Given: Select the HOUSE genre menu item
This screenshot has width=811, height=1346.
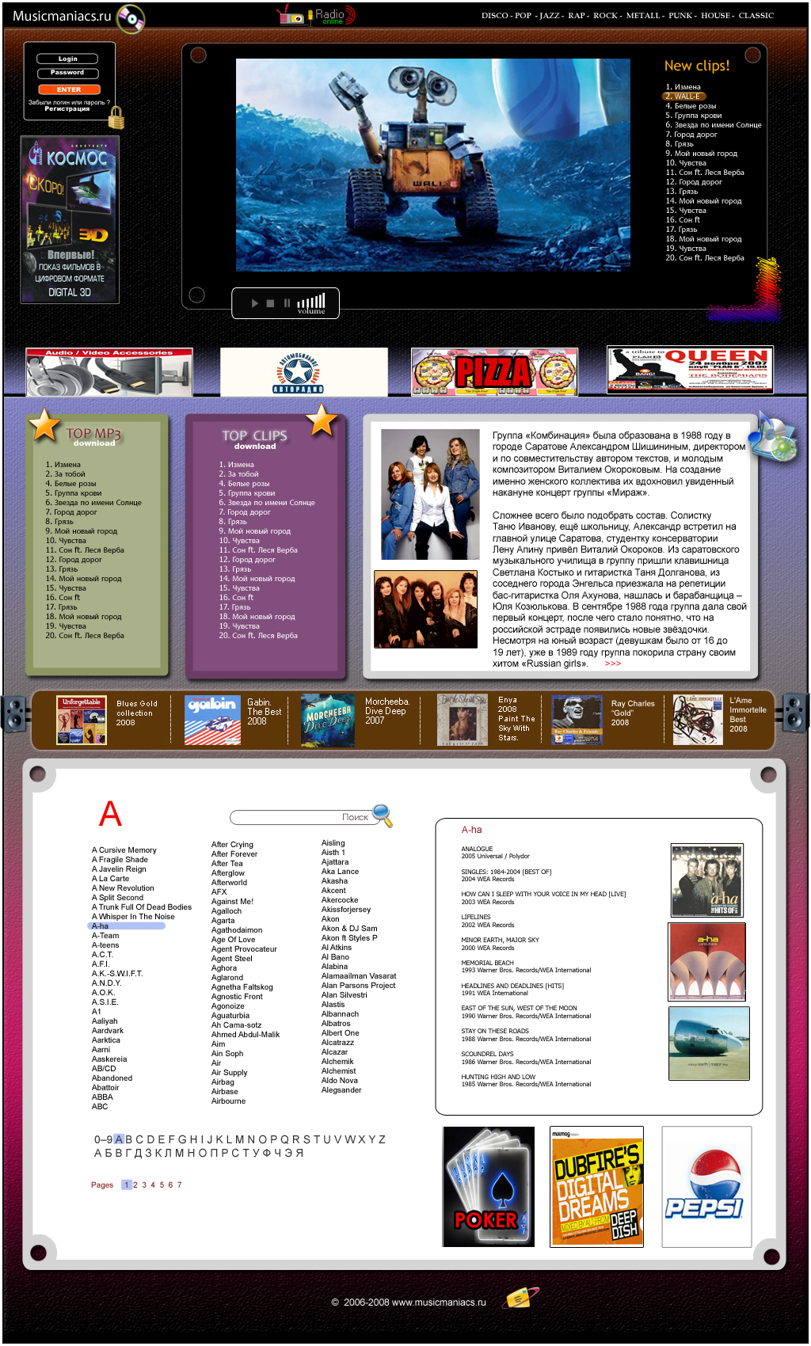Looking at the screenshot, I should pyautogui.click(x=716, y=15).
